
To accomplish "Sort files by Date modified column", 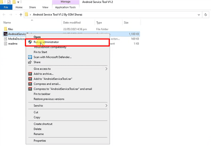I will pyautogui.click(x=72, y=23).
